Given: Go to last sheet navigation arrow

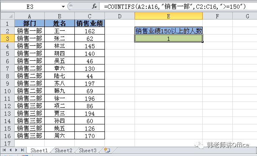Looking at the screenshot, I should (x=23, y=150).
